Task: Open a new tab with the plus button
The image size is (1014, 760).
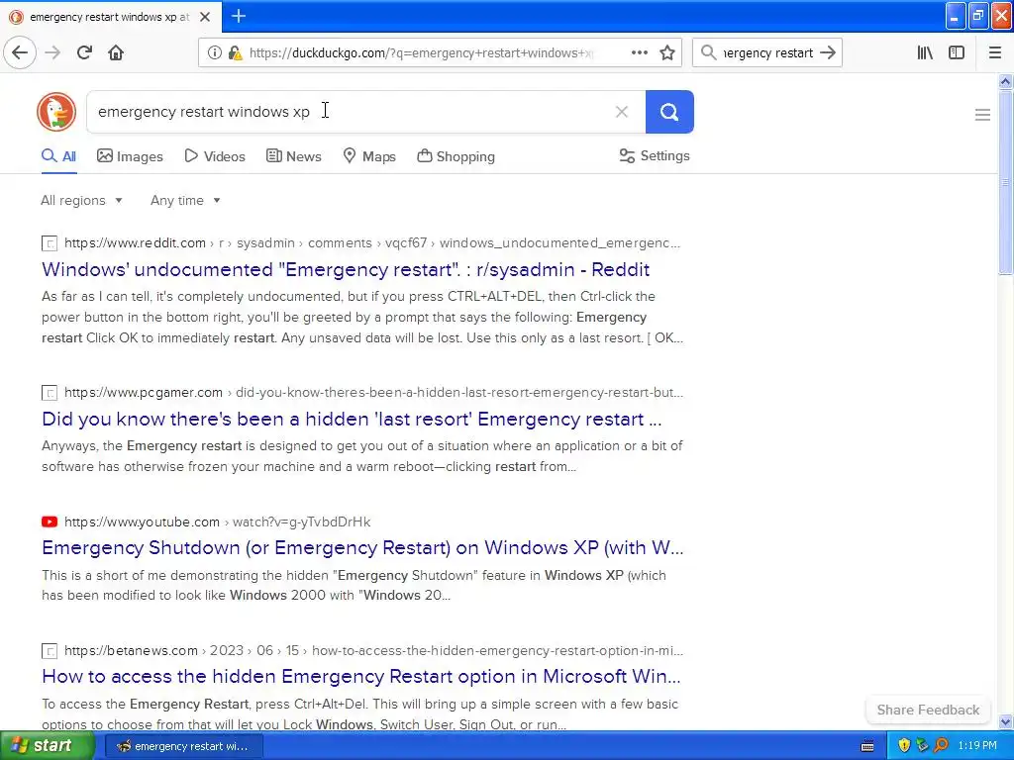Action: click(x=239, y=16)
